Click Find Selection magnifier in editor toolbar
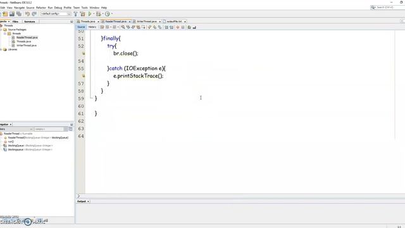This screenshot has height=228, width=405. (x=123, y=27)
